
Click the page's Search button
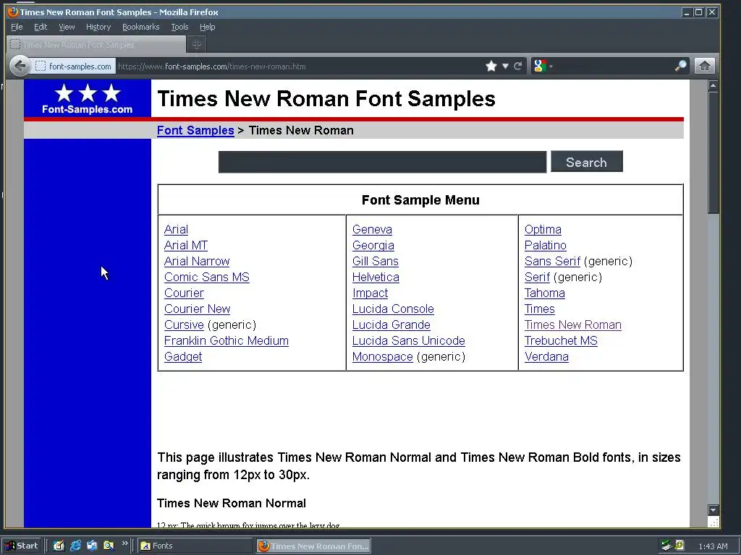click(x=587, y=162)
